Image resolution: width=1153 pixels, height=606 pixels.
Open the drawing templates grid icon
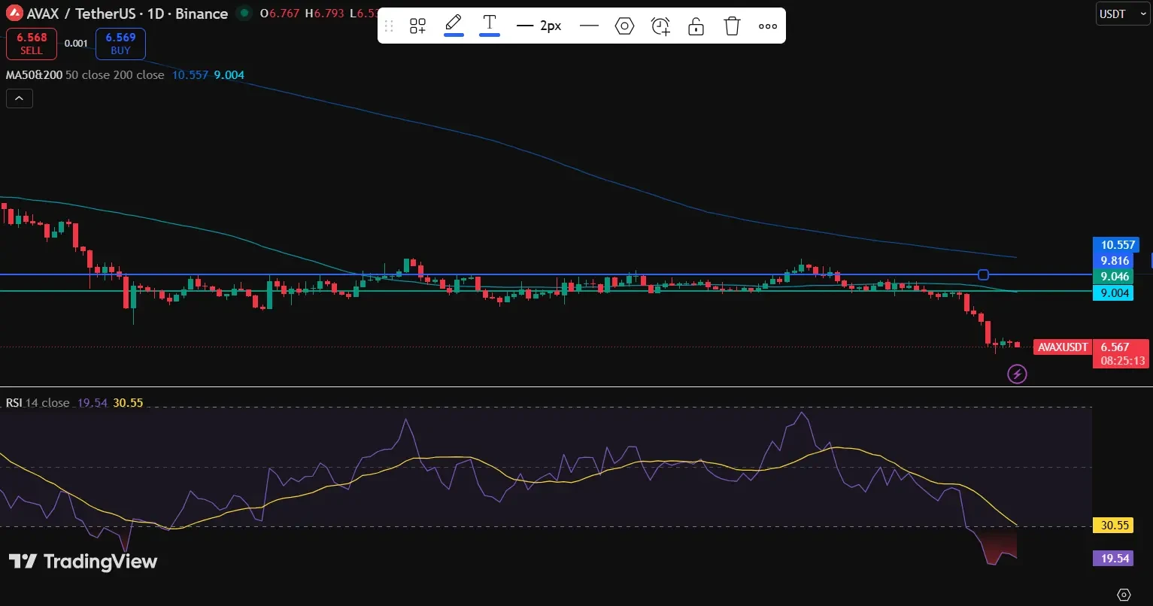[417, 26]
